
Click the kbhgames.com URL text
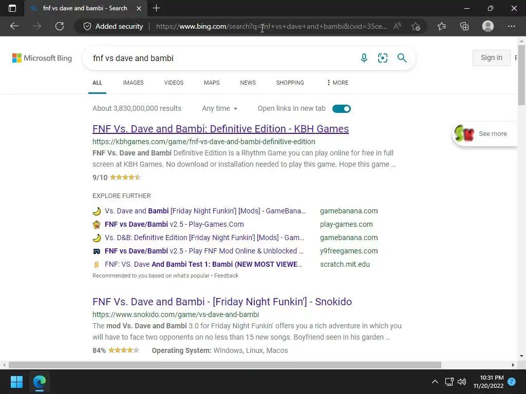[x=203, y=142]
